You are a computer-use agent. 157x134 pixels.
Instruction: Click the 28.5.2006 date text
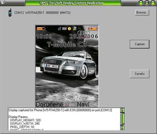[x=84, y=36]
